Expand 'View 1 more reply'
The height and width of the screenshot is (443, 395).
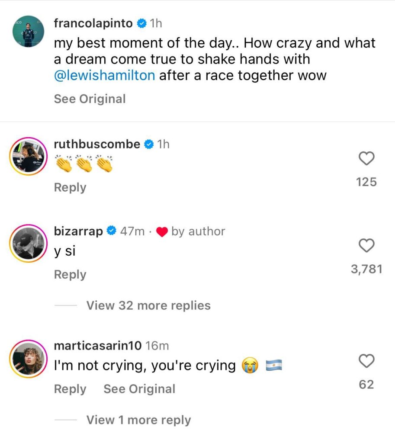click(x=138, y=420)
